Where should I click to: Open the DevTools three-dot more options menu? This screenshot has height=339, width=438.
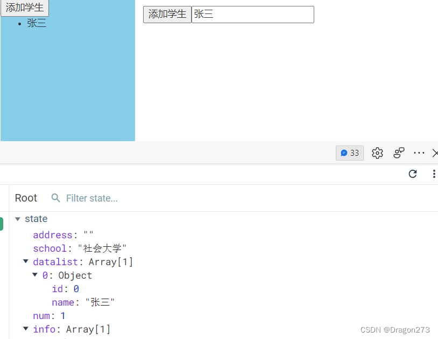coord(419,153)
